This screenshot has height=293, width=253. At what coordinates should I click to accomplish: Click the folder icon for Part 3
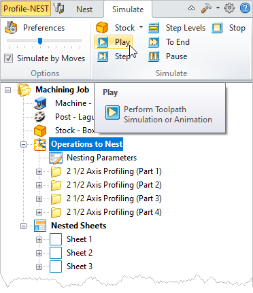click(56, 199)
